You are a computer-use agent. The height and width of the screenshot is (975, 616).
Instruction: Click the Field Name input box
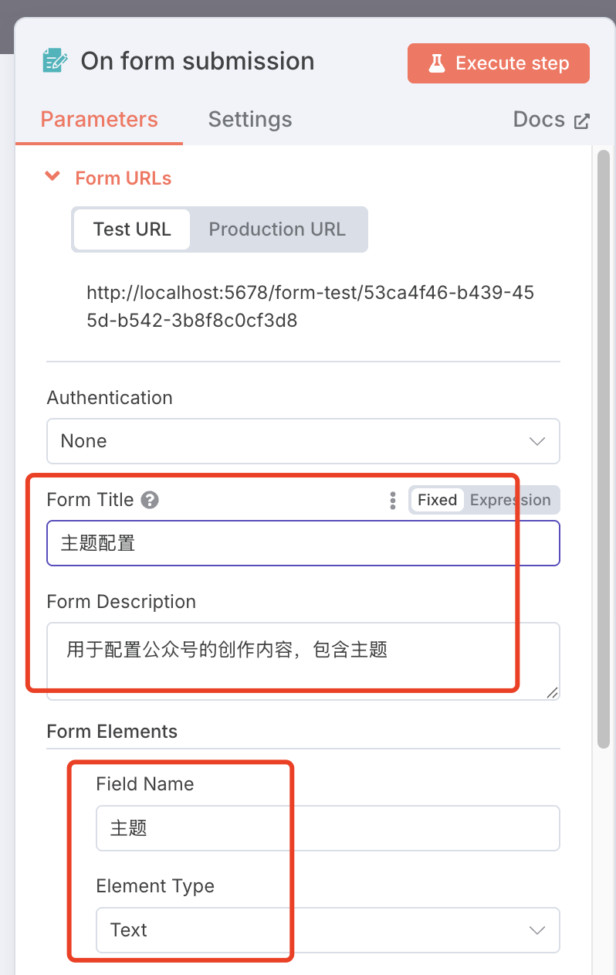328,828
